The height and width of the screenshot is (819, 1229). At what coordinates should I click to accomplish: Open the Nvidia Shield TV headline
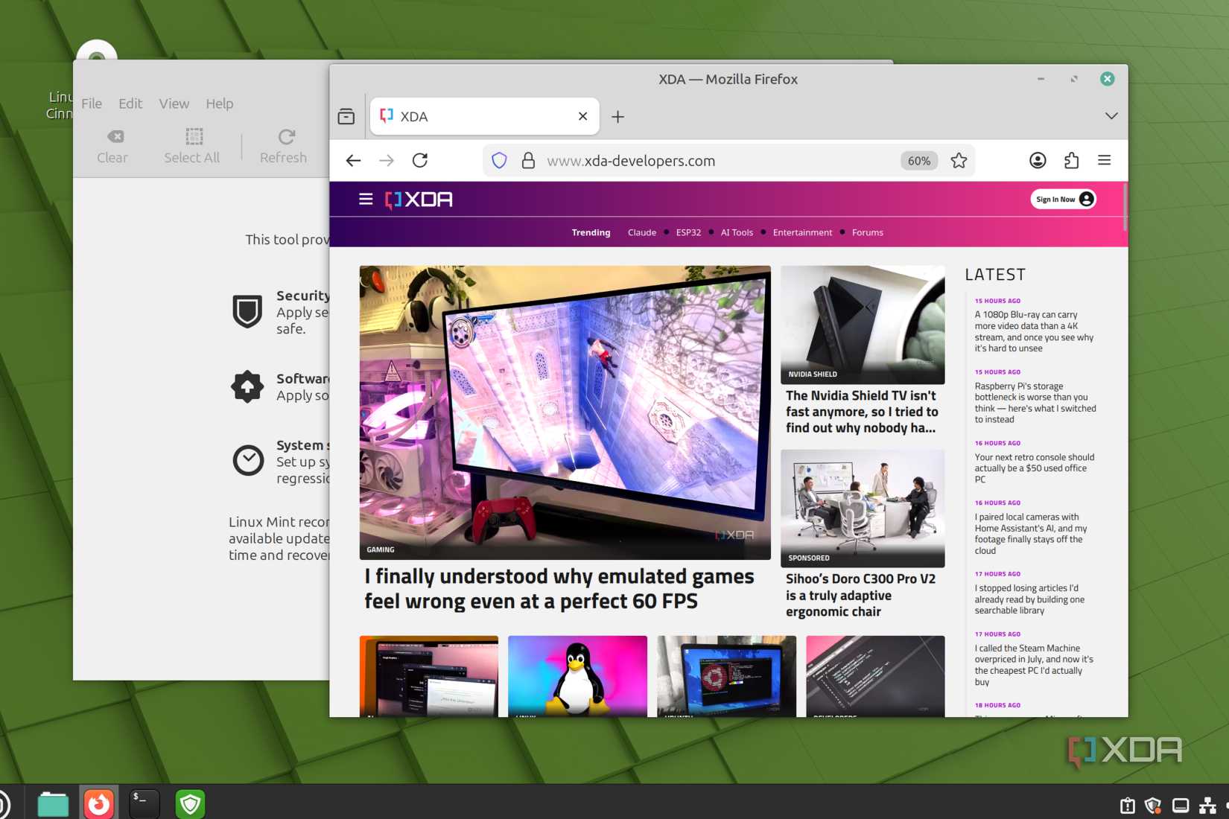click(x=862, y=412)
